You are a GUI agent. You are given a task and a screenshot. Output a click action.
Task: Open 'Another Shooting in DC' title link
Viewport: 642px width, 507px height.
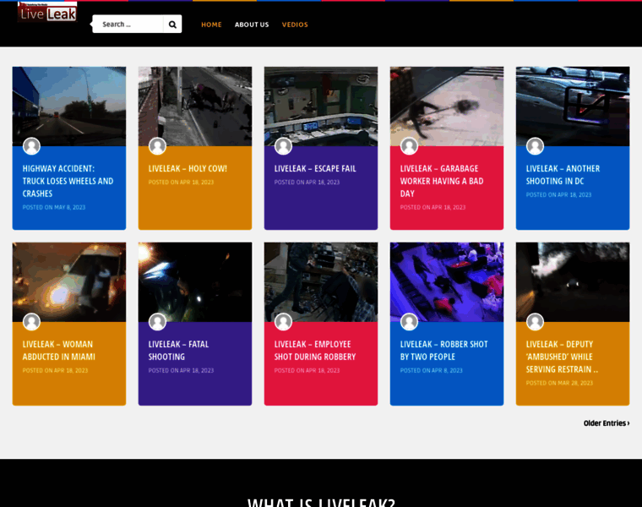tap(563, 175)
